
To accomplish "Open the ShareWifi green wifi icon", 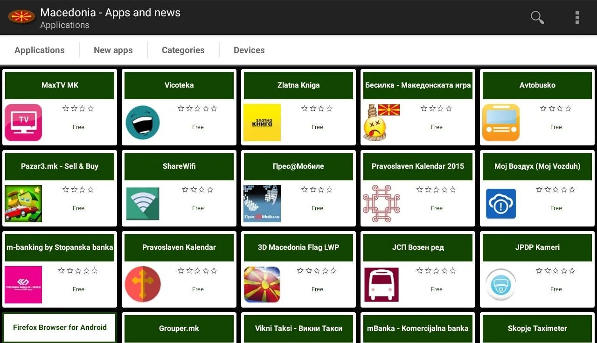I will pos(143,204).
